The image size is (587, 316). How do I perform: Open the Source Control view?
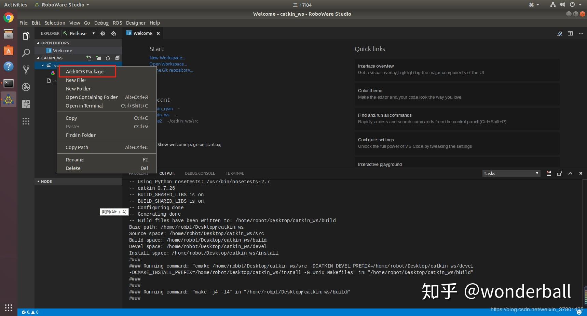coord(26,70)
